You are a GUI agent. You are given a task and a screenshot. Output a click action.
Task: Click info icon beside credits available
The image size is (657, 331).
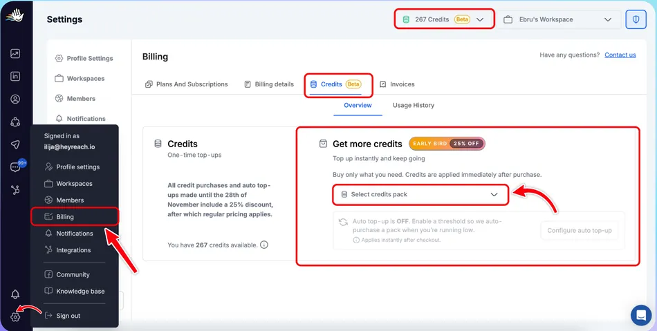264,245
